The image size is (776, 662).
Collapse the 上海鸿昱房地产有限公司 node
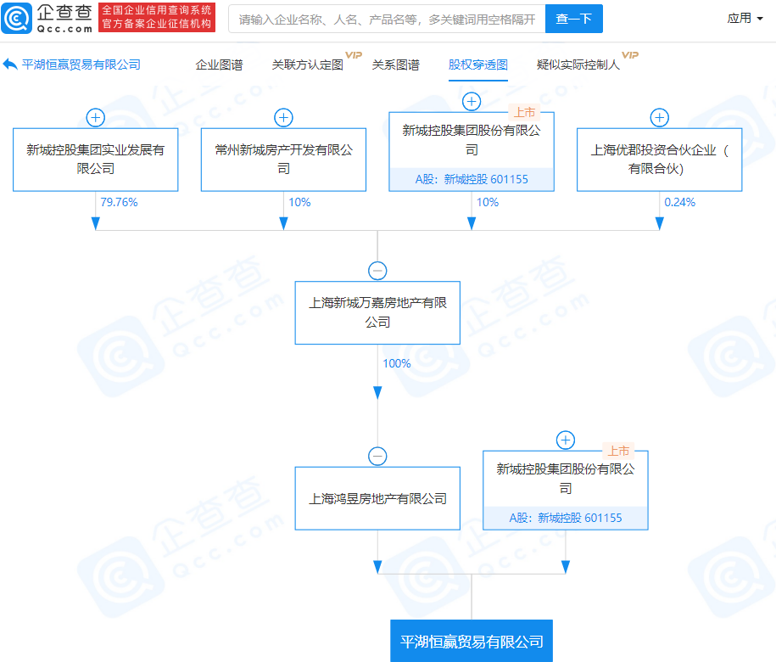tap(377, 456)
